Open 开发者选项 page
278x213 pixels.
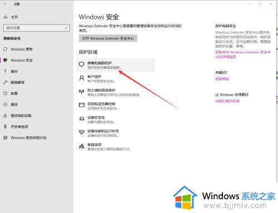click(x=19, y=127)
